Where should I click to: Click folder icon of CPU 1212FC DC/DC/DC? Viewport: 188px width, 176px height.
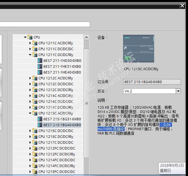35,148
